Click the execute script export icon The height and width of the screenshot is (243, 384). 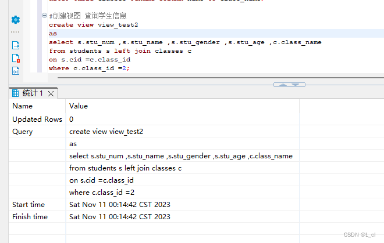click(16, 45)
